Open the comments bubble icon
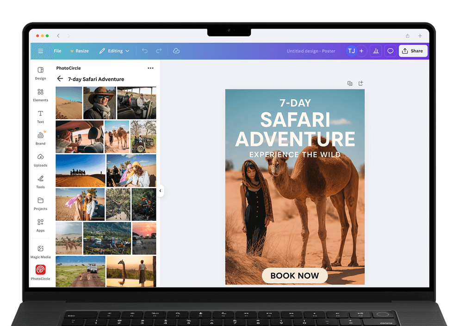This screenshot has width=459, height=326. click(x=390, y=51)
